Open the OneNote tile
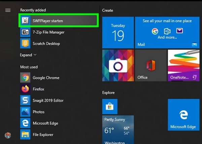202x144 pixels. click(x=183, y=65)
